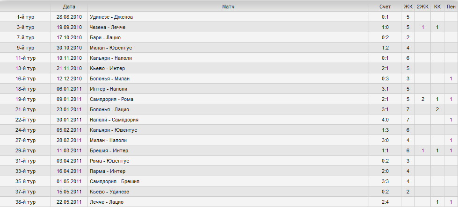This screenshot has width=458, height=207.
Task: Click the 2ЖК column header
Action: tap(422, 7)
